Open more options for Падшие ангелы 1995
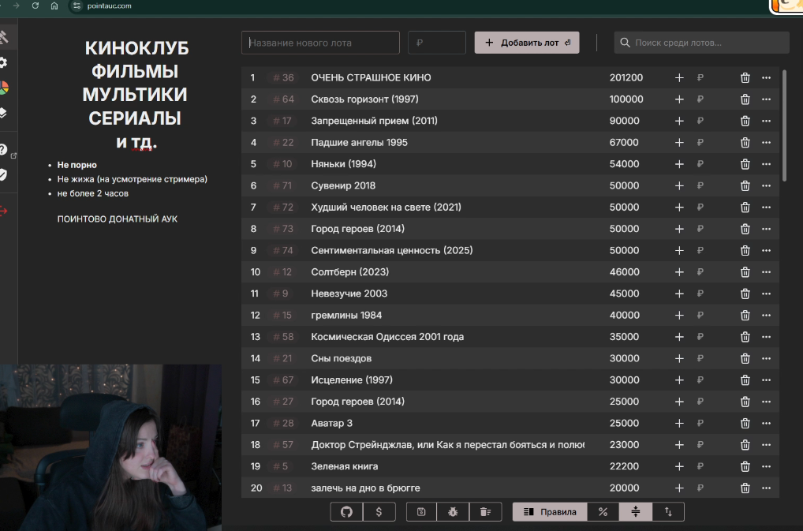The height and width of the screenshot is (531, 803). point(766,142)
